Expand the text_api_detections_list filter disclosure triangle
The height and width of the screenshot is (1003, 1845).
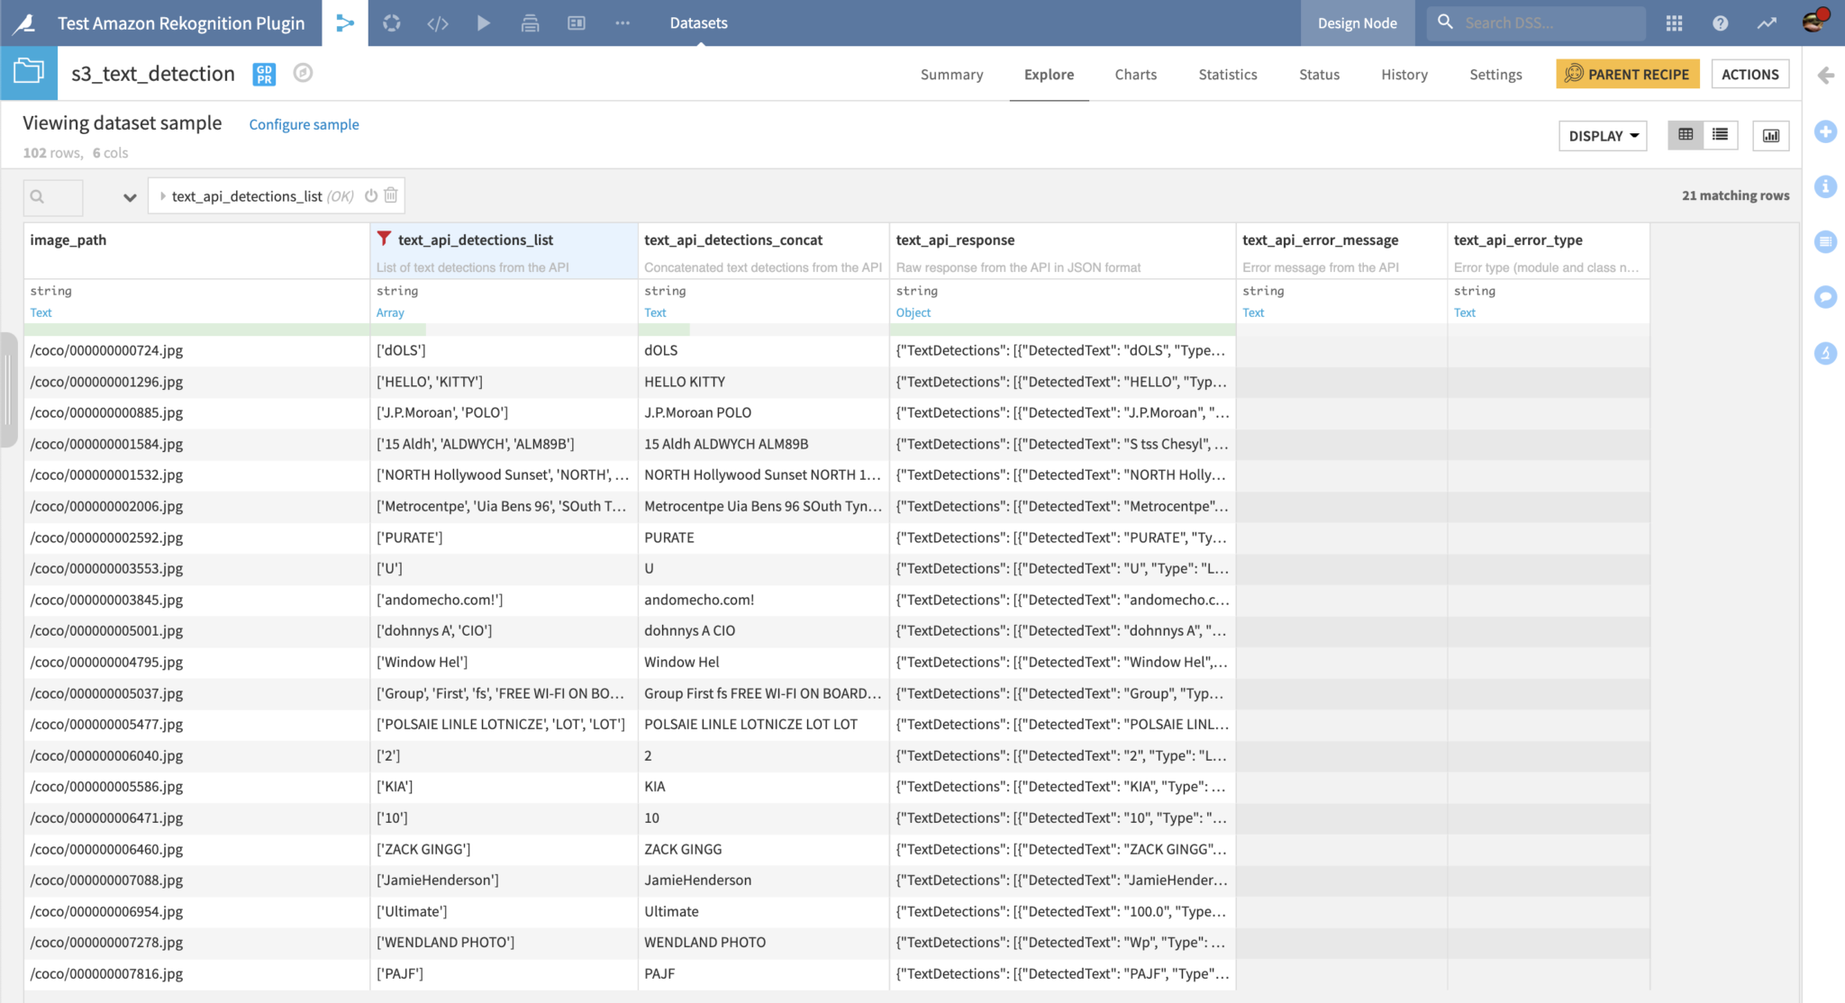(162, 195)
